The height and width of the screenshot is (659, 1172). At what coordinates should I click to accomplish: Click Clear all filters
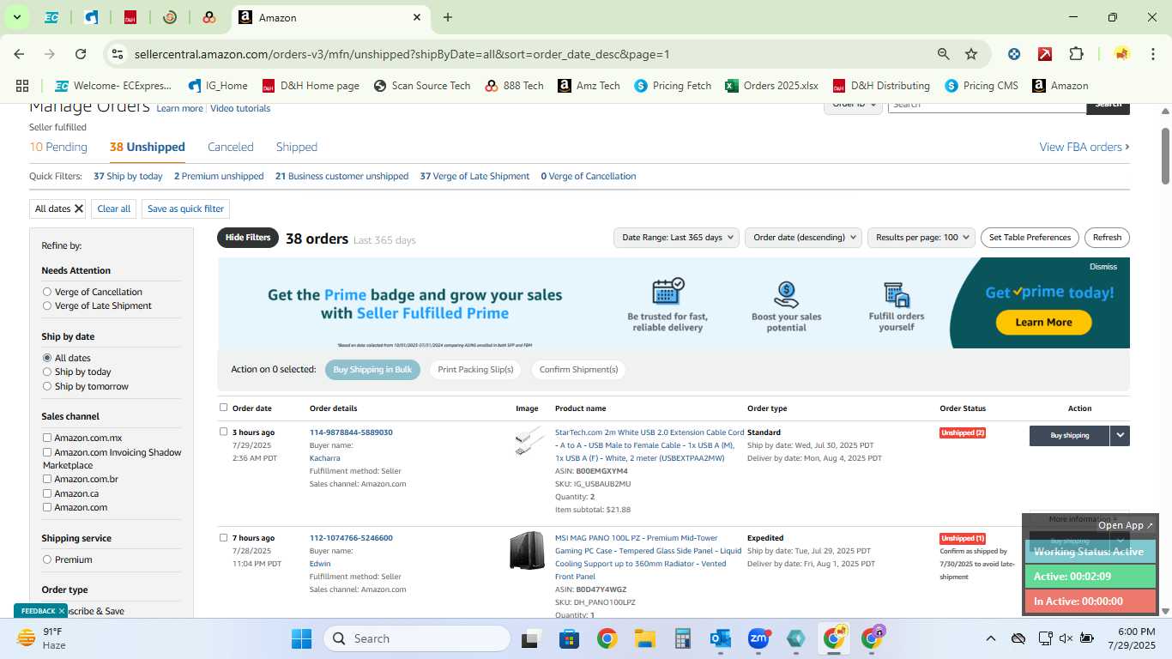coord(114,209)
